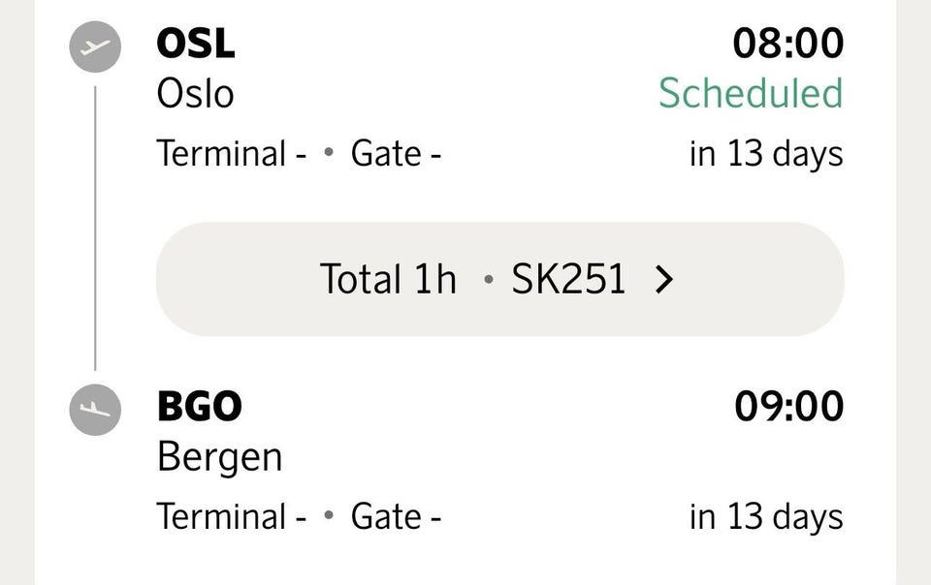Viewport: 931px width, 585px height.
Task: Tap the 09:00 arrival time
Action: click(x=787, y=406)
